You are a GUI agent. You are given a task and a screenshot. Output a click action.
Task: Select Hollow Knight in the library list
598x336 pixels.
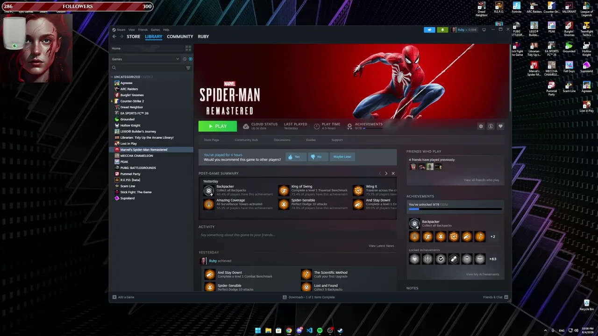pyautogui.click(x=130, y=126)
